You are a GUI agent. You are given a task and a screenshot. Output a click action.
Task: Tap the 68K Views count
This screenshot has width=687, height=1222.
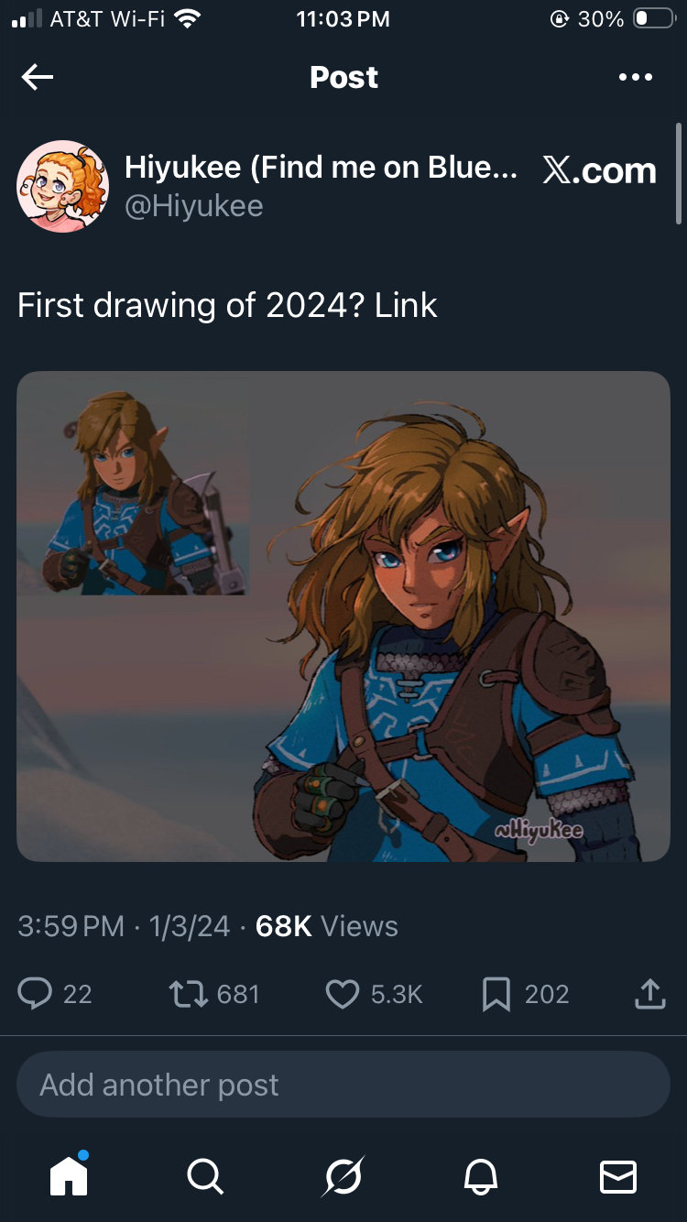(327, 926)
